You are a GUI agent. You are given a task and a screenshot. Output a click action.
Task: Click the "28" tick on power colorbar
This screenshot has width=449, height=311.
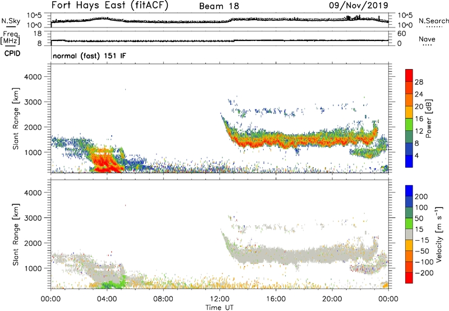(419, 82)
